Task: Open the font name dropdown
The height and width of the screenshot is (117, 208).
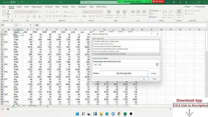Action: [29, 12]
